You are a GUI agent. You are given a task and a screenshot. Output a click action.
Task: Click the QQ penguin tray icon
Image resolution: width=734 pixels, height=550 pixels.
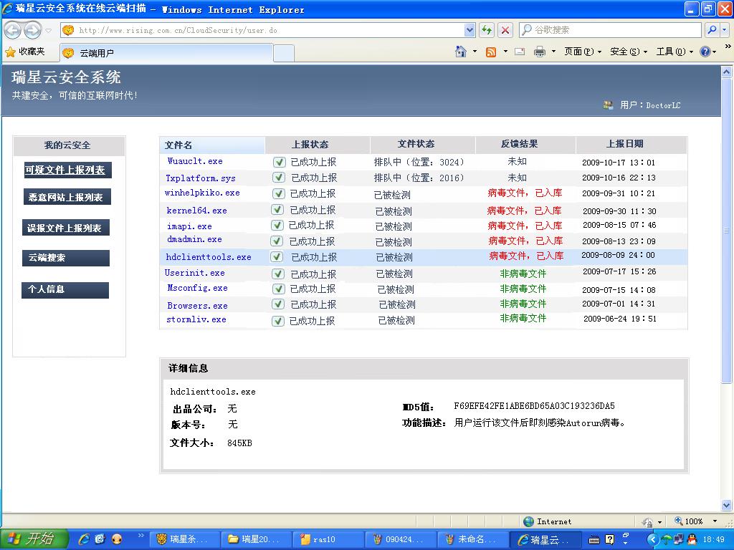[692, 539]
